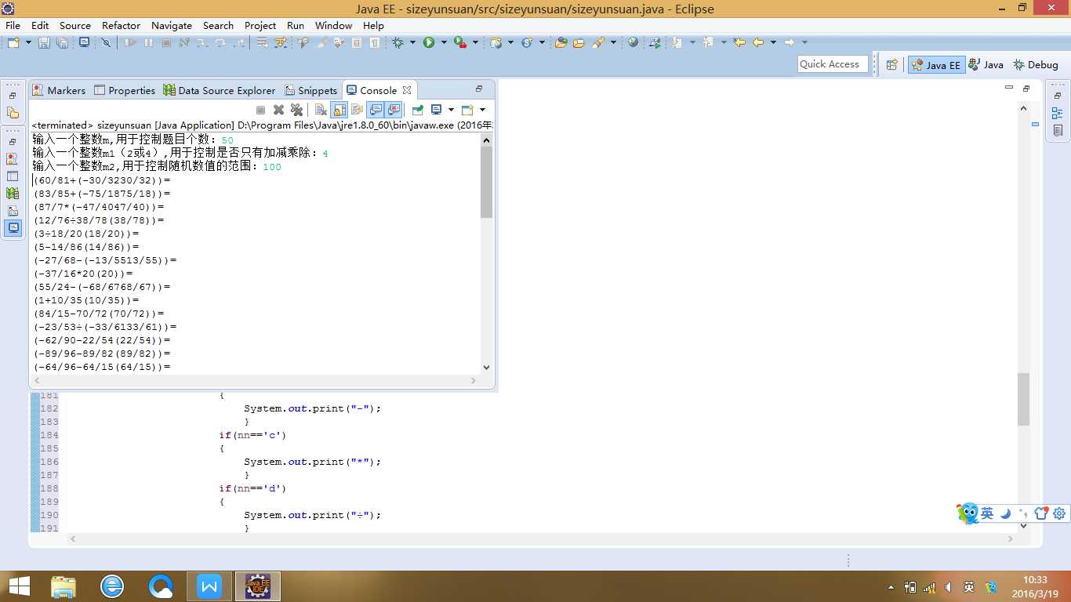This screenshot has width=1071, height=602.
Task: Toggle Block Selection Mode icon
Action: (357, 42)
